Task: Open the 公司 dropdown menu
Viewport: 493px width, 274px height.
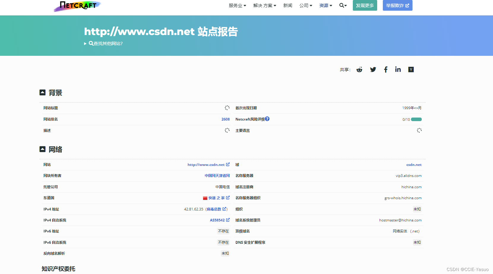Action: click(306, 6)
